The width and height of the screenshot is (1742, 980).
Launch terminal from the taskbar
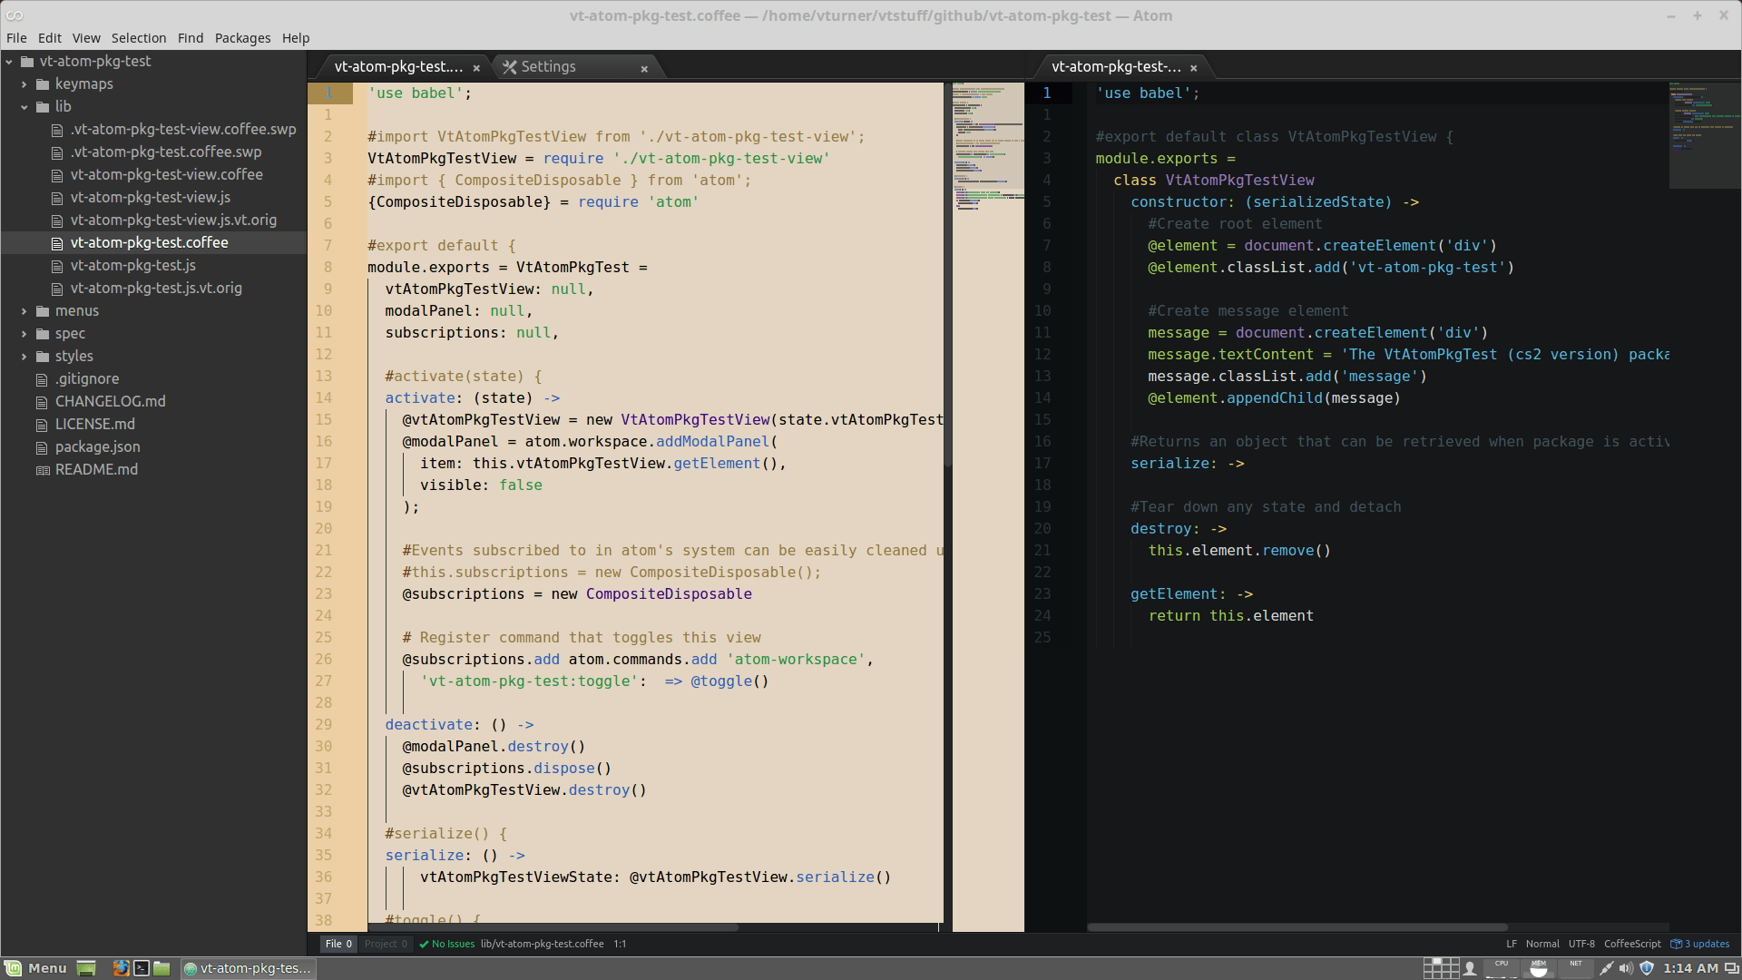coord(142,968)
